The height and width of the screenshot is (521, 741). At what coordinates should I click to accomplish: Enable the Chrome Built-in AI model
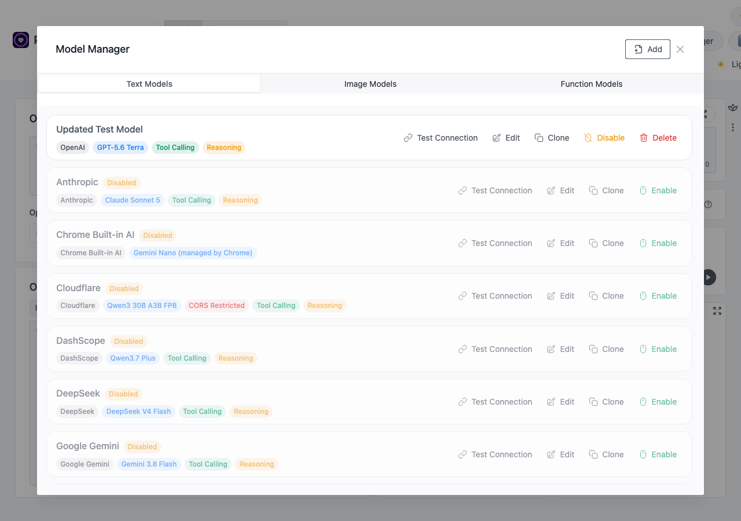[x=658, y=243]
